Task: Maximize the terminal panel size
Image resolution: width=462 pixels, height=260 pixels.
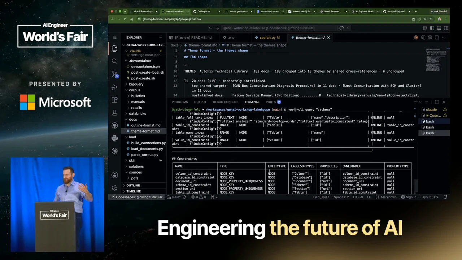Action: 437,102
